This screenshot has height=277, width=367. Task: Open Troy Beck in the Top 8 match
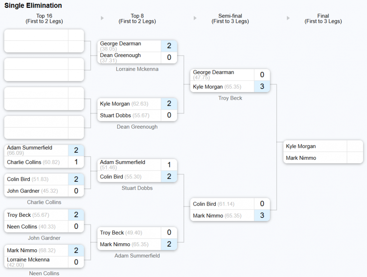[x=112, y=233]
